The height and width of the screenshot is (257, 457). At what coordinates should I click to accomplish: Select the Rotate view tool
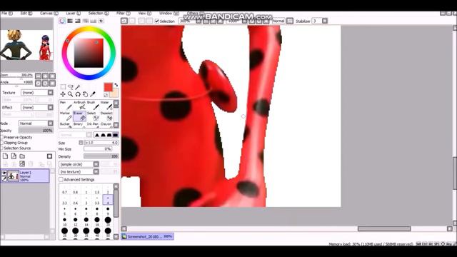pos(78,94)
